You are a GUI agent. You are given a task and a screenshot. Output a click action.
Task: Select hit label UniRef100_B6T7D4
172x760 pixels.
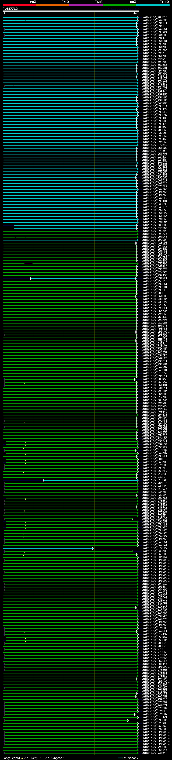click(154, 56)
